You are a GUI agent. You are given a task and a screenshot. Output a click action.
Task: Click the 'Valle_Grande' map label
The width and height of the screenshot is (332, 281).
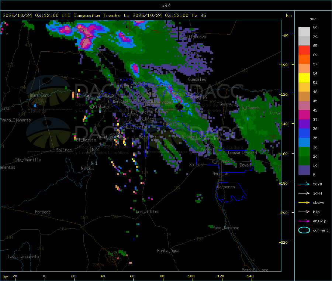[x=110, y=136]
